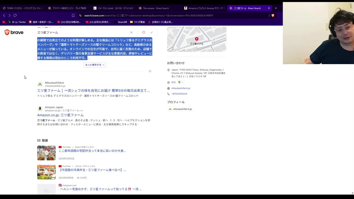The height and width of the screenshot is (199, 354).
Task: Open the mitsuboshifarm.jp profile chip
Action: (x=180, y=109)
